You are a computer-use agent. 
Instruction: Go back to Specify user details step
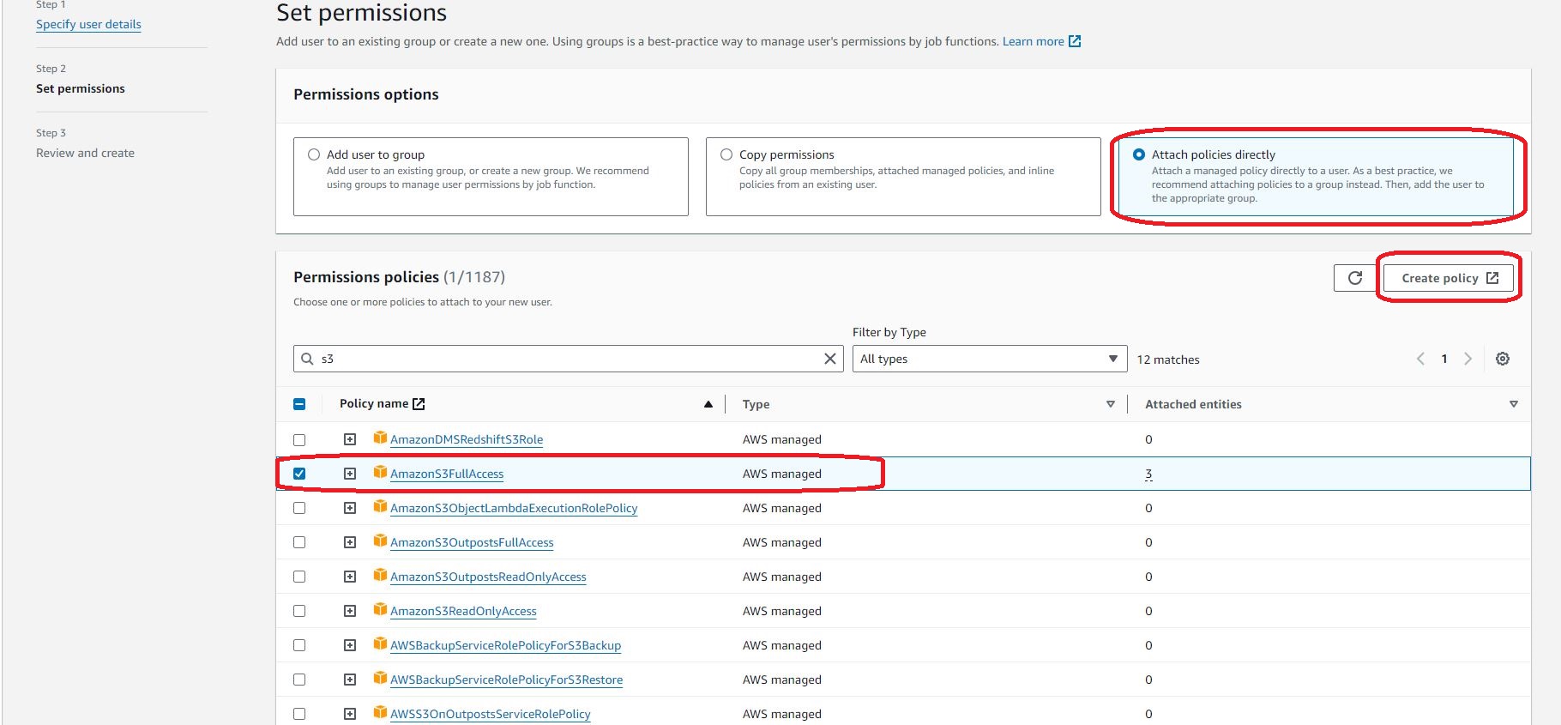click(x=88, y=24)
